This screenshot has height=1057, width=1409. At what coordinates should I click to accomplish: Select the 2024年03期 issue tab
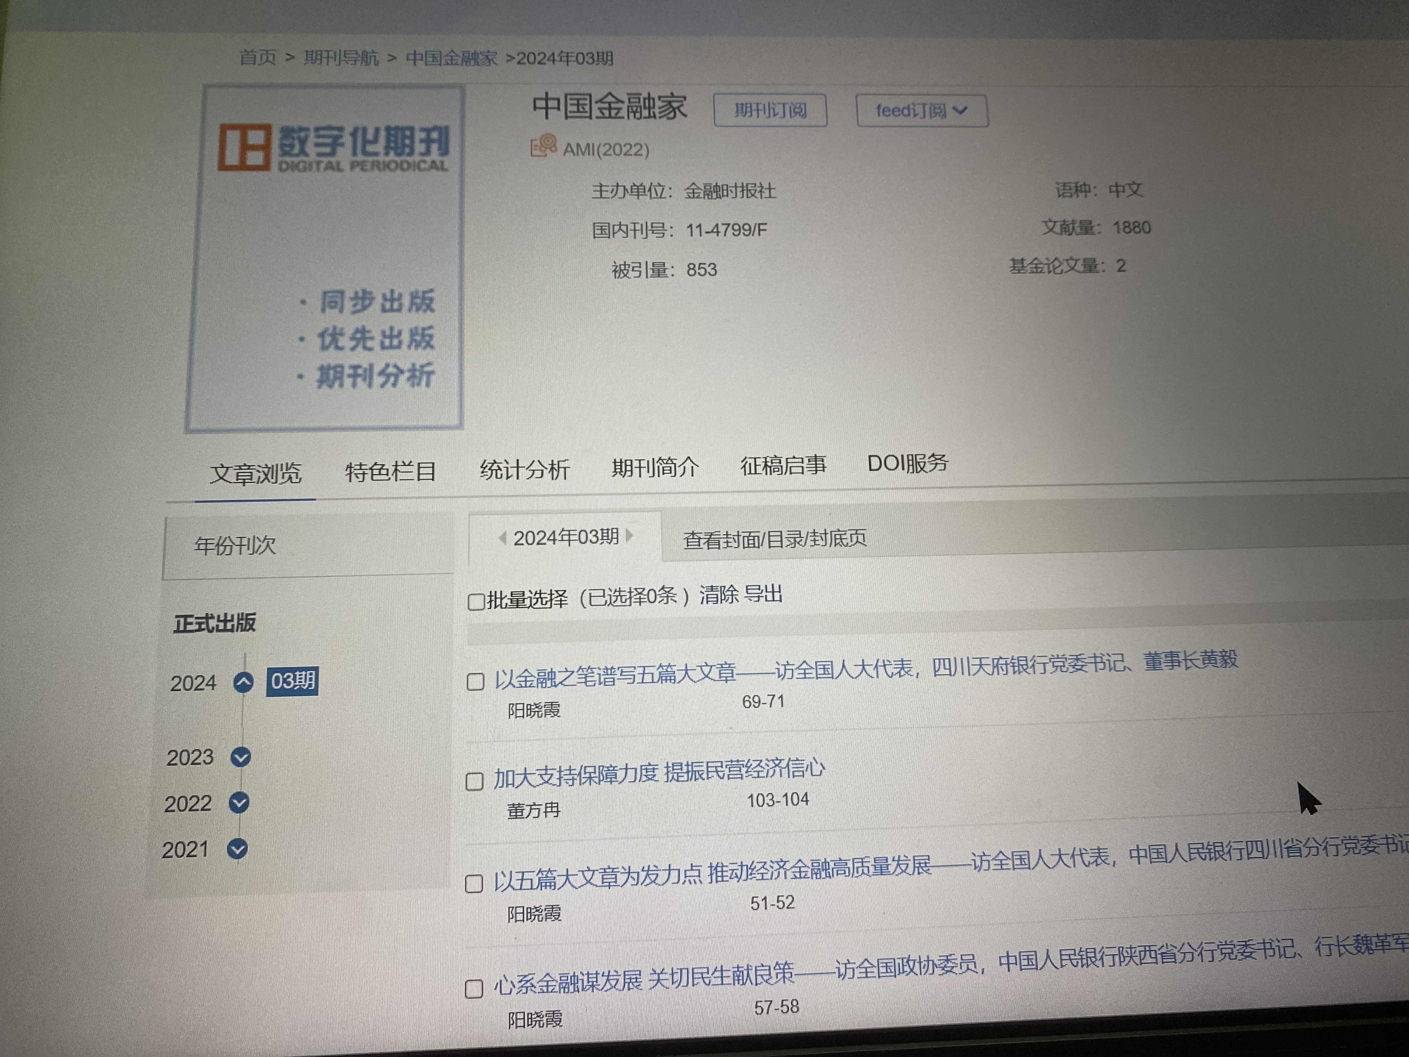pyautogui.click(x=566, y=537)
